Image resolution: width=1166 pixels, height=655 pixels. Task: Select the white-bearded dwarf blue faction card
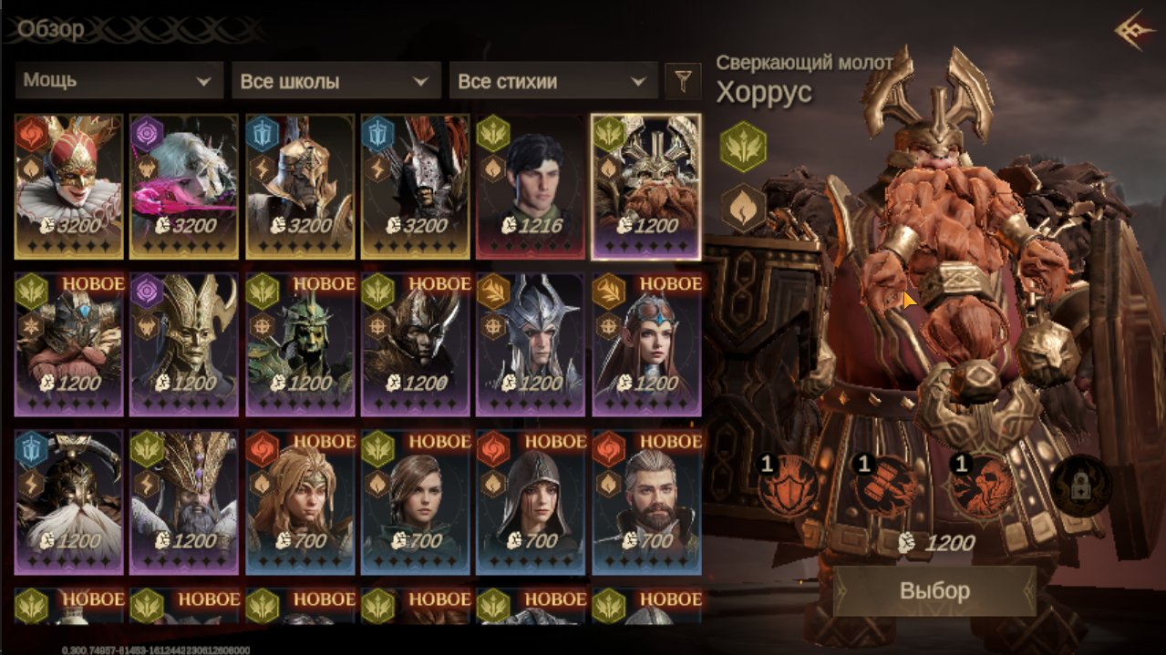[x=69, y=502]
